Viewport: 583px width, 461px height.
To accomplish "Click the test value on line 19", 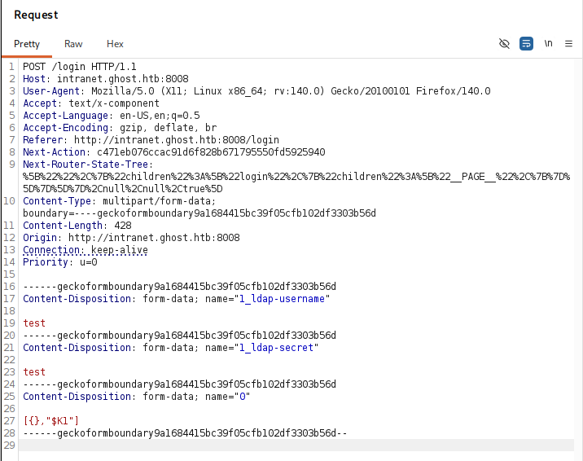I will [34, 323].
